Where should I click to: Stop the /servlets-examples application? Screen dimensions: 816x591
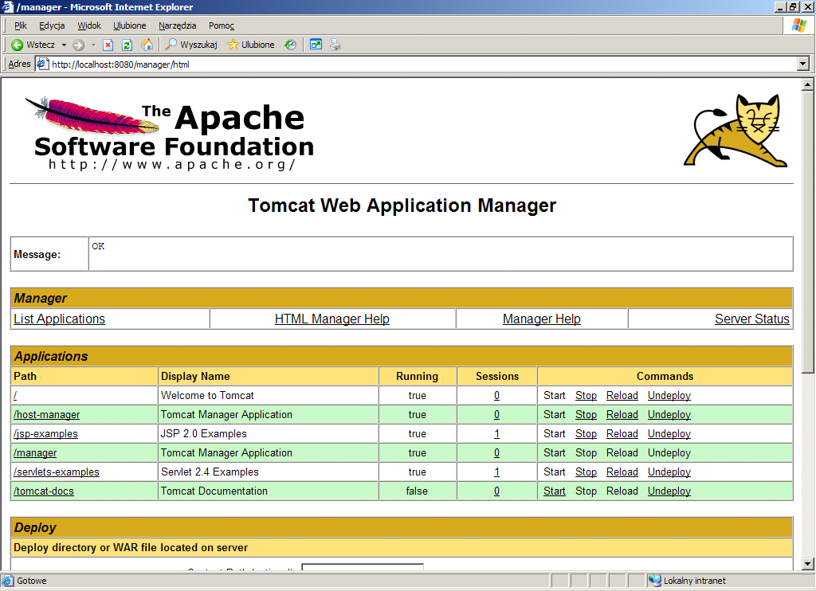tap(586, 472)
